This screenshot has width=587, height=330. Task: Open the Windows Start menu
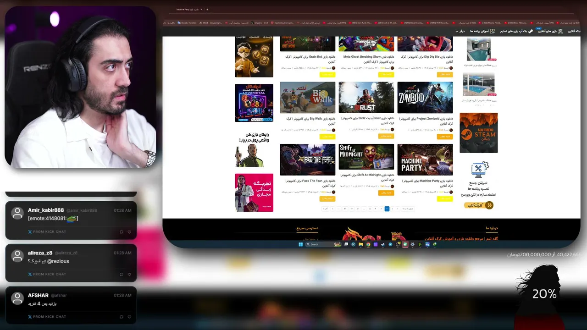[301, 244]
